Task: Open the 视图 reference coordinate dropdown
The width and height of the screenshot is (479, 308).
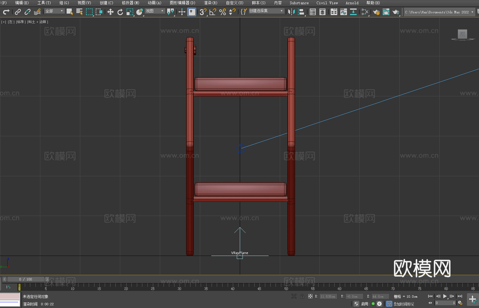Action: point(155,11)
